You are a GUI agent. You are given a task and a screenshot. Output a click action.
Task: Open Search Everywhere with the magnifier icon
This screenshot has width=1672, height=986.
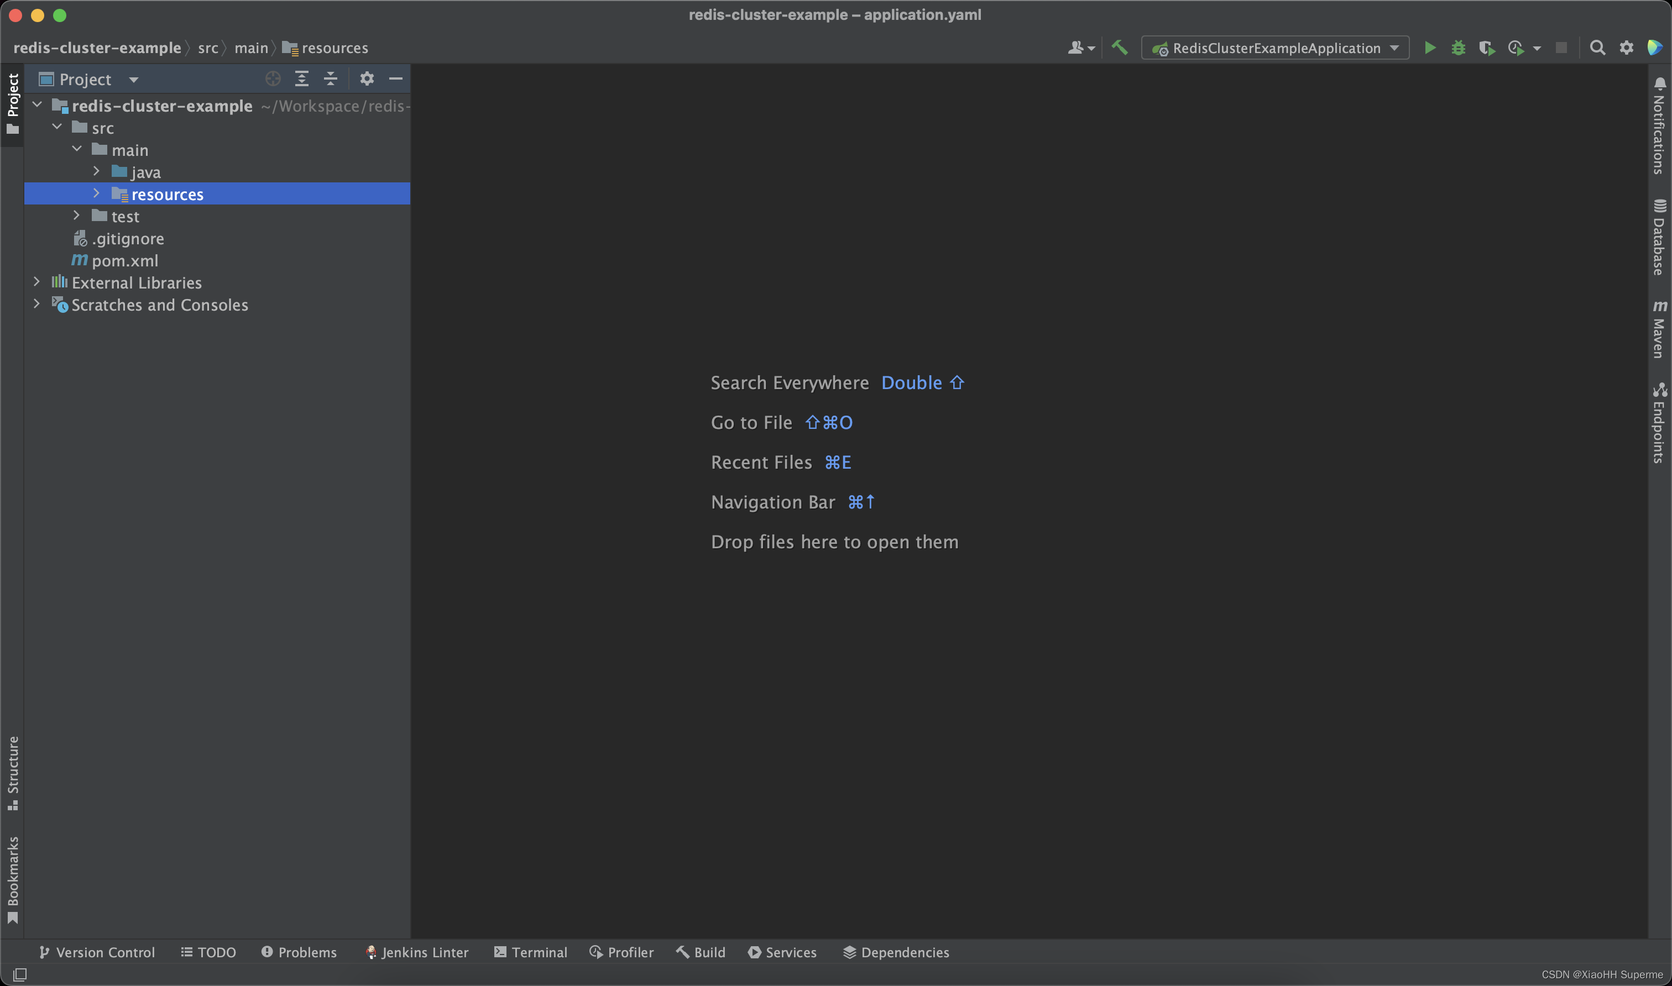(x=1597, y=47)
